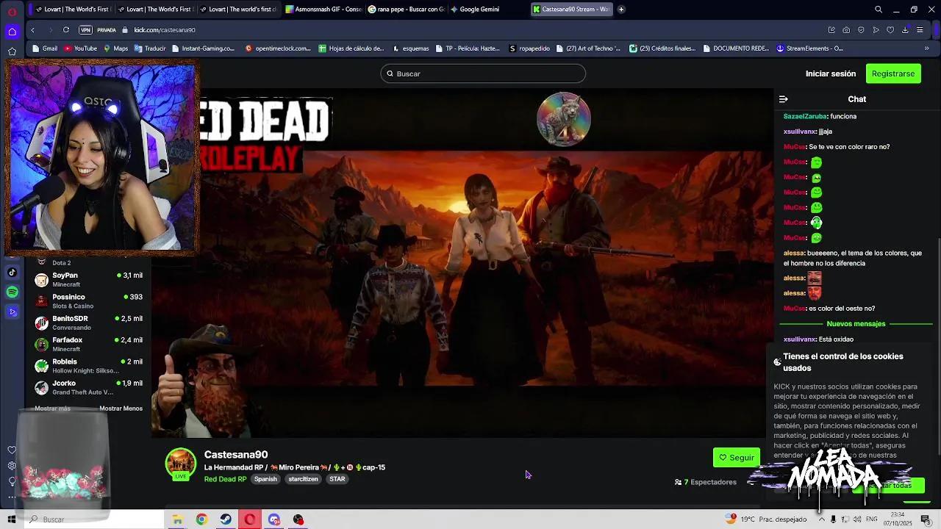Open the YouTube bookmark
This screenshot has width=941, height=529.
80,48
